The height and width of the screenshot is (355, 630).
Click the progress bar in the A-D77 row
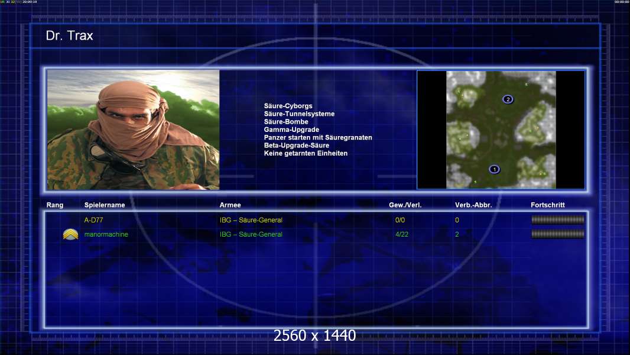click(558, 220)
